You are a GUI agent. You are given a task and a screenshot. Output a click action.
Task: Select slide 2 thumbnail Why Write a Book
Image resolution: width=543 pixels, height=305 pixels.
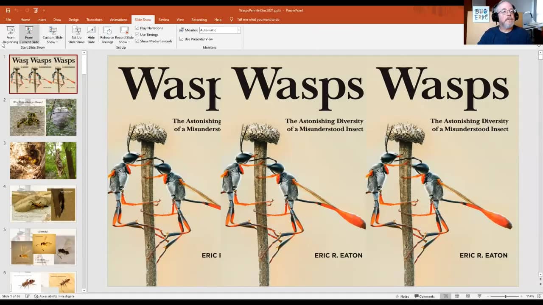(x=43, y=117)
